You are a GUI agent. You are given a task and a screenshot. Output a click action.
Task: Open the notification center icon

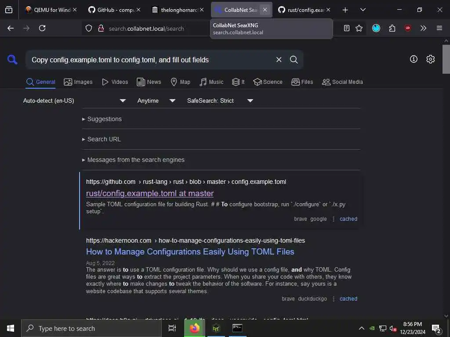pos(436,328)
